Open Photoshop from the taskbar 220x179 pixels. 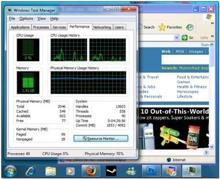151,171
